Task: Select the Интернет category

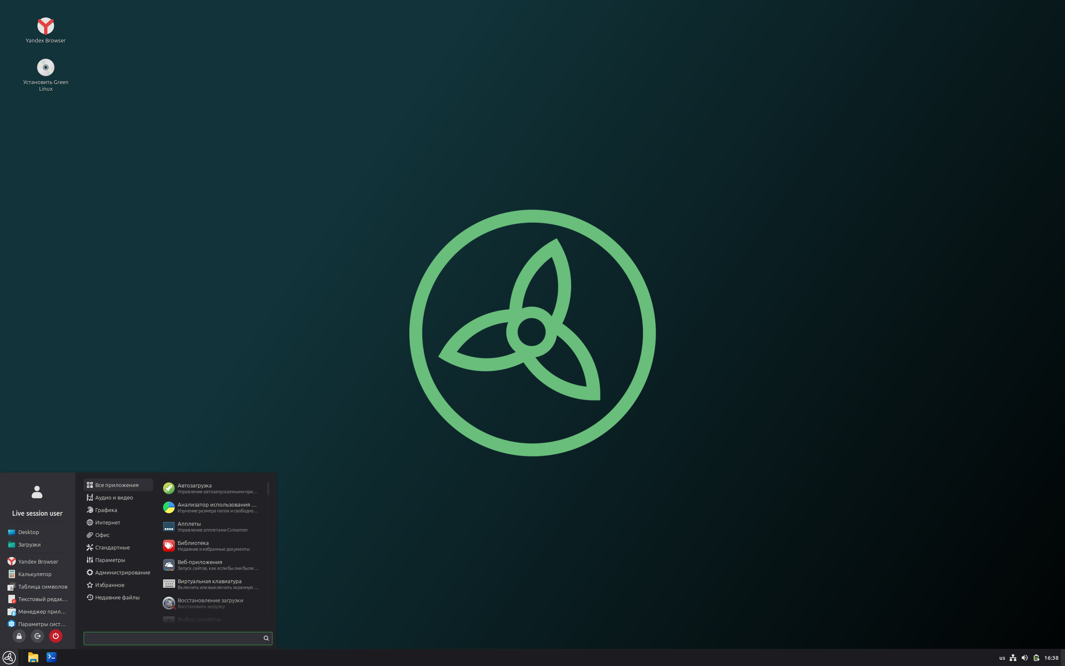Action: 119,522
